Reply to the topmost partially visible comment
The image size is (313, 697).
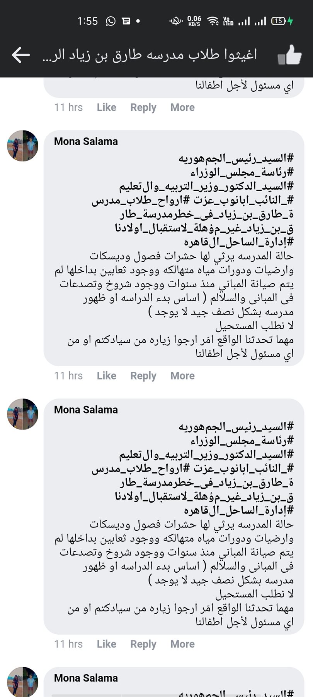[143, 107]
